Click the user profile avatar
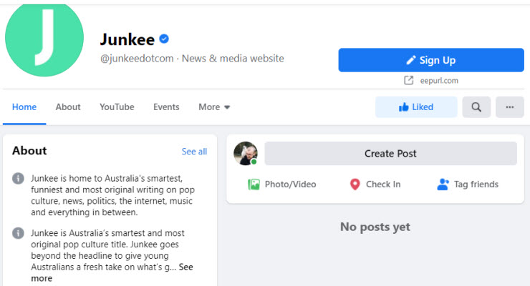This screenshot has height=286, width=530. click(x=246, y=153)
